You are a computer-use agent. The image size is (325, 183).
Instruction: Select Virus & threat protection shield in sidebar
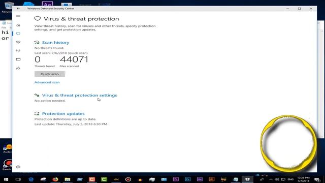tap(18, 34)
